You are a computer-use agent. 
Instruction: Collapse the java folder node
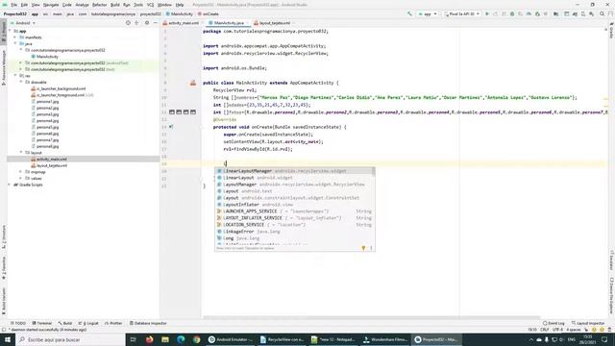(x=15, y=43)
